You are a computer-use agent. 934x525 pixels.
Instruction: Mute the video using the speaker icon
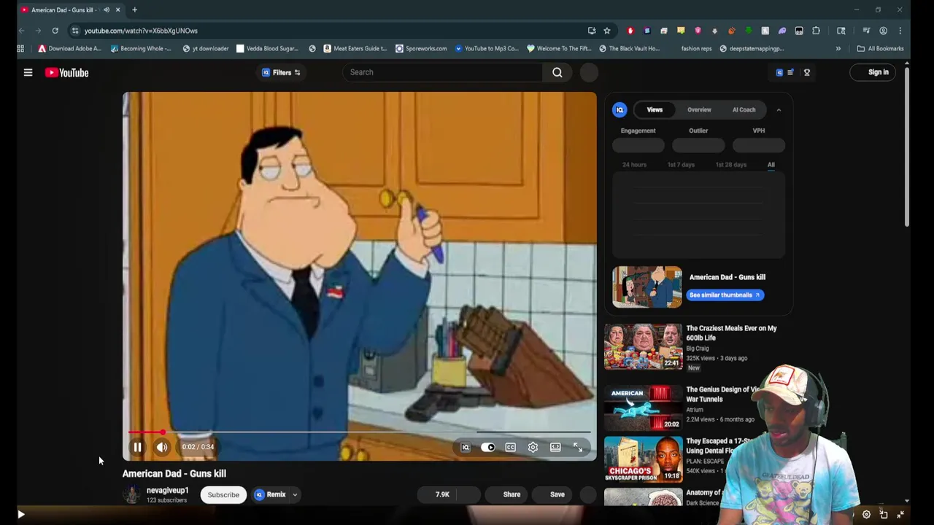pos(162,447)
